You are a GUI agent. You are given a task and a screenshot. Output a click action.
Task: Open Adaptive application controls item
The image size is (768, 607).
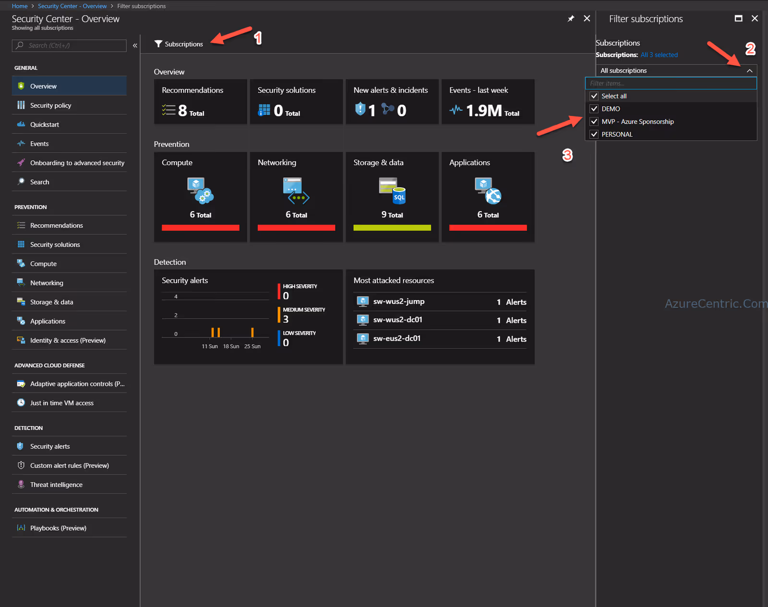69,383
